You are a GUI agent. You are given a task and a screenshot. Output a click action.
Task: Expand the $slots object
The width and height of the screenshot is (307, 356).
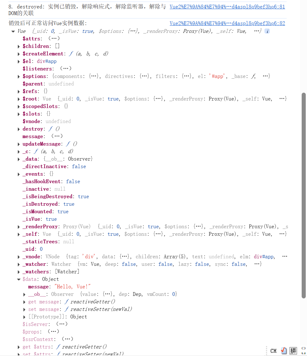pos(18,114)
